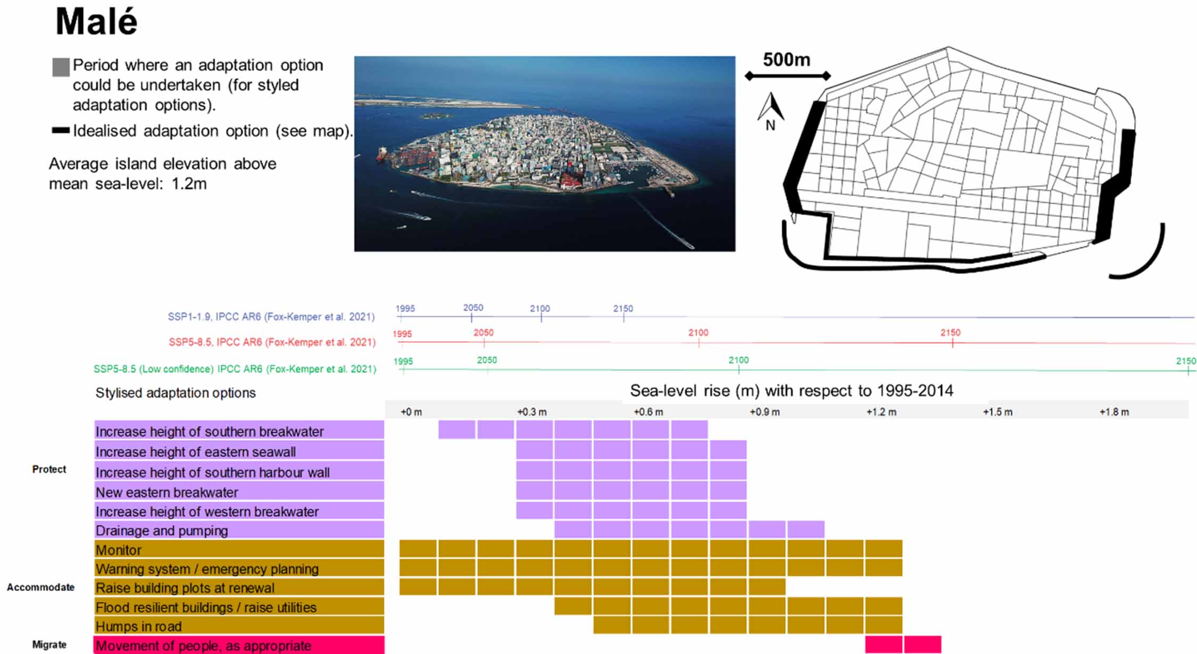The height and width of the screenshot is (654, 1197).
Task: Select 'Increase height of eastern seawall' row
Action: (x=239, y=450)
